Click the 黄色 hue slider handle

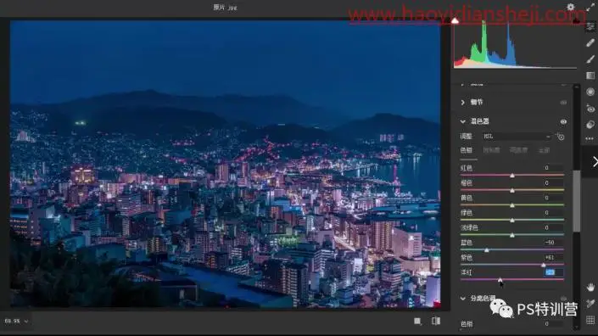pos(512,205)
